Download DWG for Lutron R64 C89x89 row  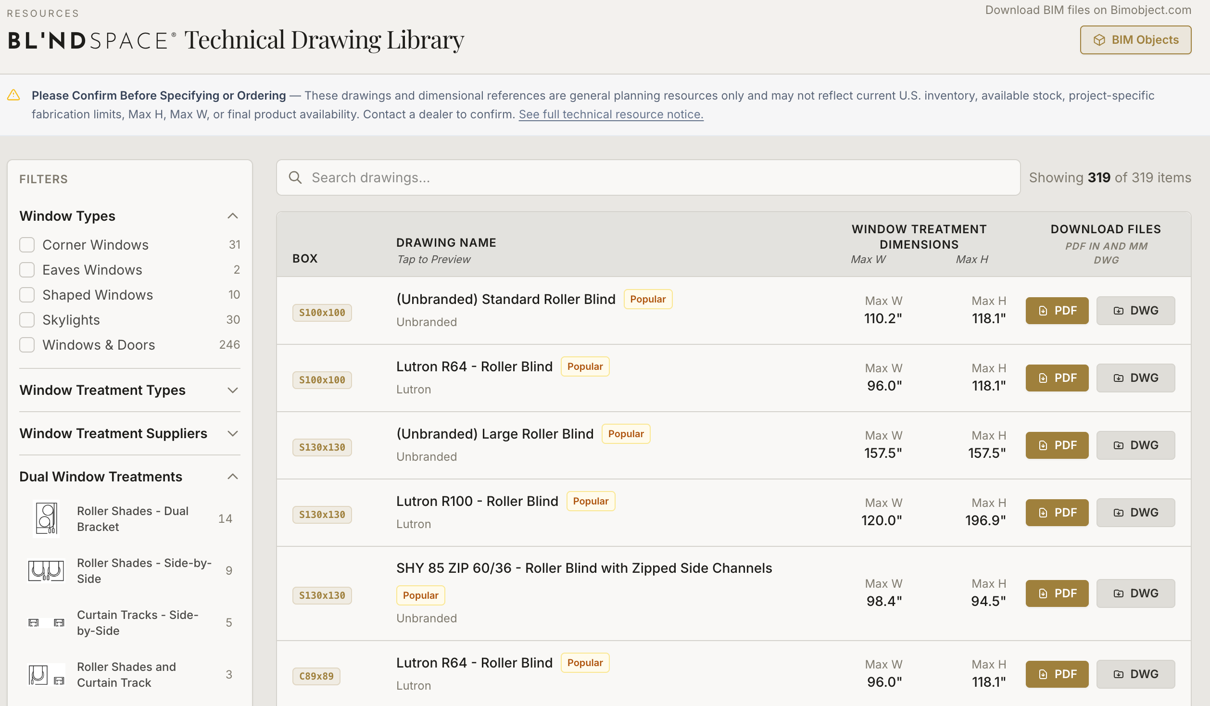[1136, 674]
